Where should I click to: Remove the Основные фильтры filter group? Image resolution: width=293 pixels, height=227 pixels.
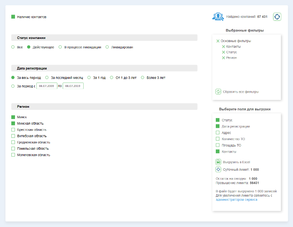[x=218, y=41]
